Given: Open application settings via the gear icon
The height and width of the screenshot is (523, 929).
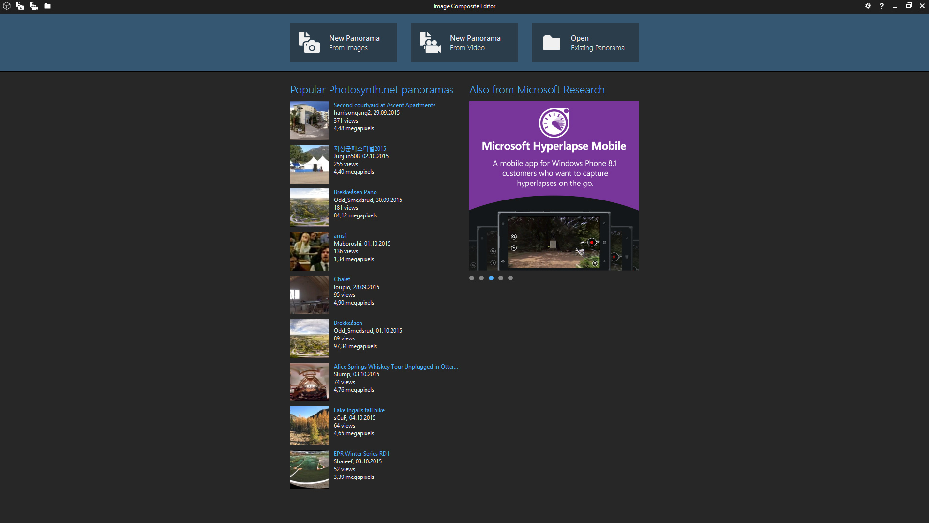Looking at the screenshot, I should (x=869, y=6).
